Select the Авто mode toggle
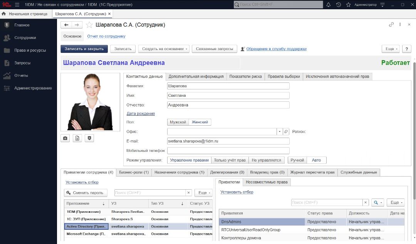The height and width of the screenshot is (244, 416). (x=316, y=160)
